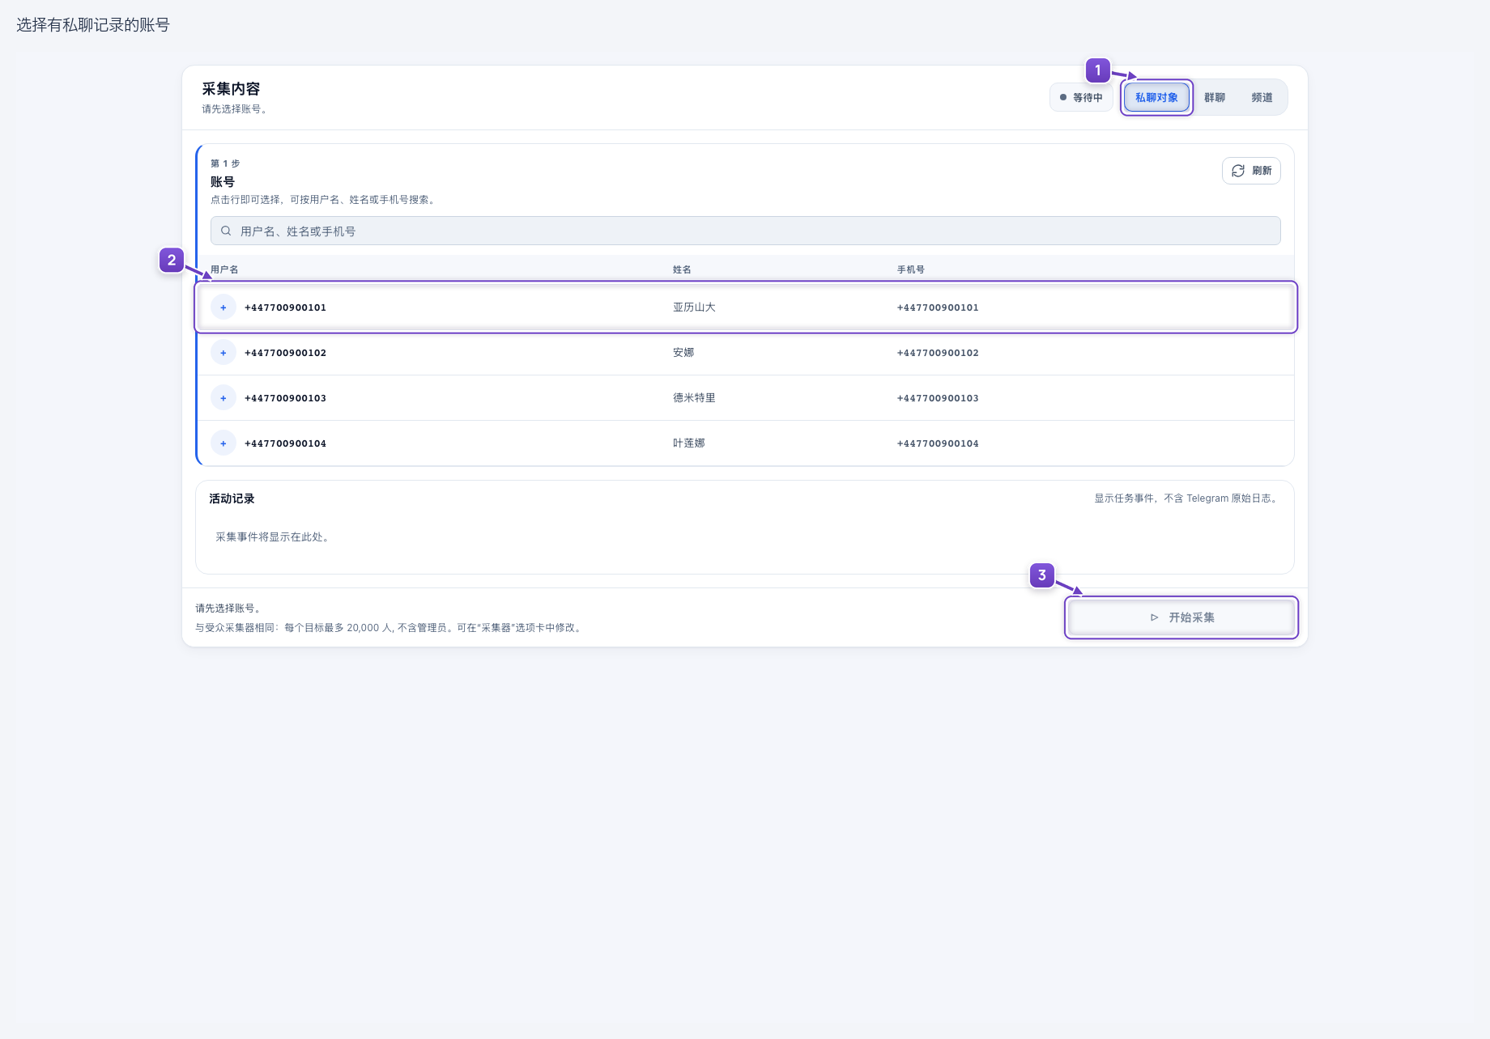Click the username text +447700900103
The width and height of the screenshot is (1490, 1039).
click(285, 398)
